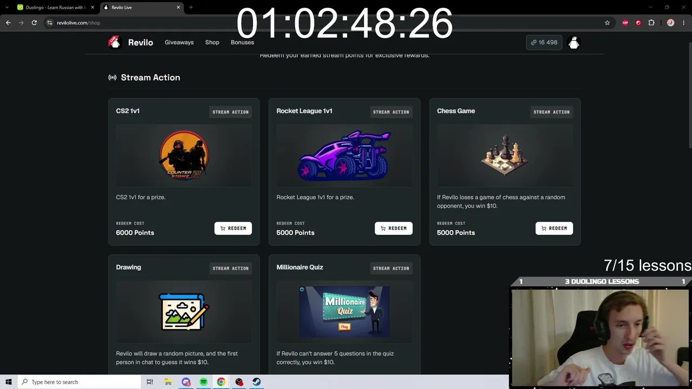Open the Bonuses page

[242, 42]
